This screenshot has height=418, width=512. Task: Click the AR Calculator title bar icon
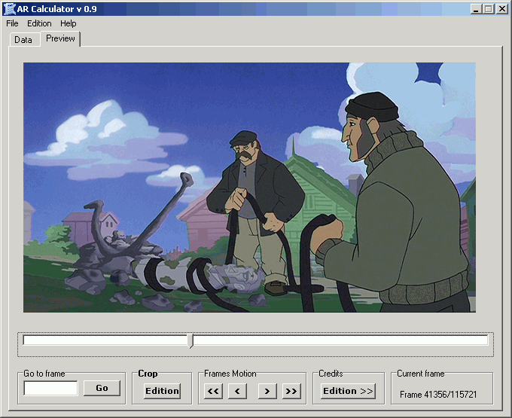point(9,9)
